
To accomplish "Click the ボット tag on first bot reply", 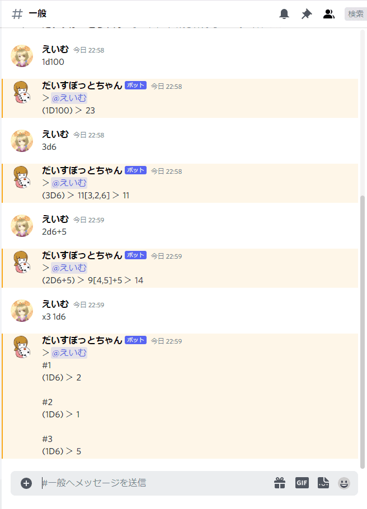I will click(x=135, y=85).
